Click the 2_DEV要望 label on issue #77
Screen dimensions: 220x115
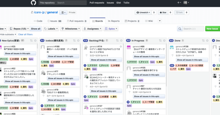point(56,84)
